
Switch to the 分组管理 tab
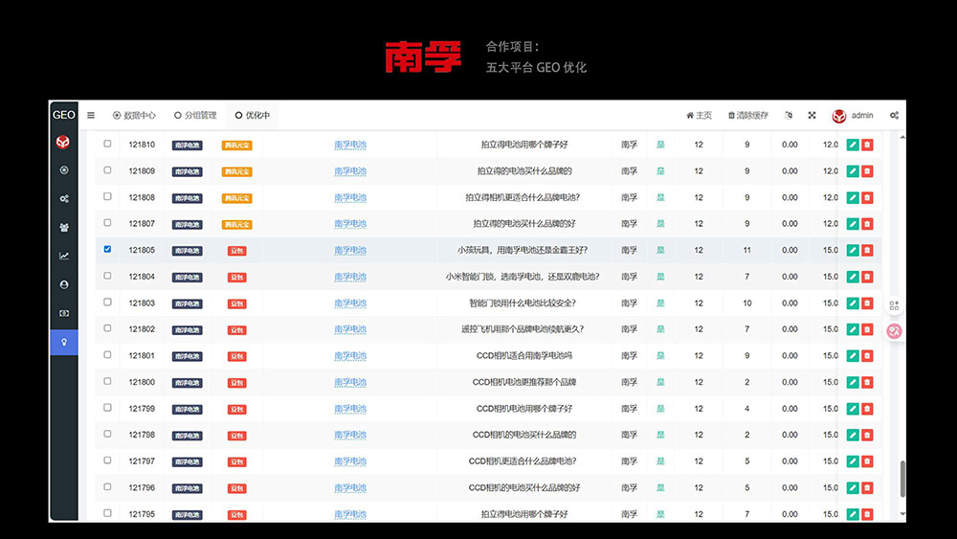195,116
